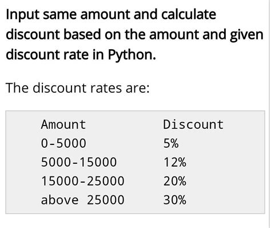The height and width of the screenshot is (228, 271).
Task: Click 'The discount rates are:' text
Action: click(x=78, y=88)
